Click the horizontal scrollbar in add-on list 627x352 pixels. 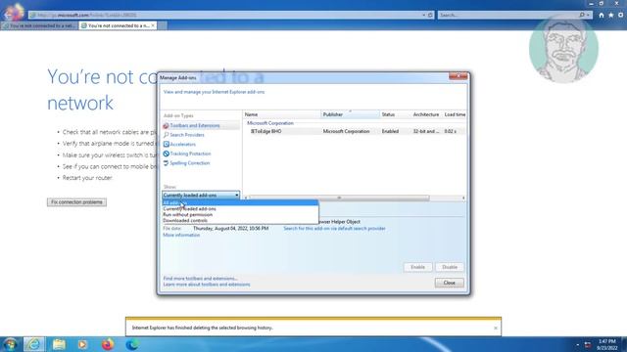click(x=339, y=198)
